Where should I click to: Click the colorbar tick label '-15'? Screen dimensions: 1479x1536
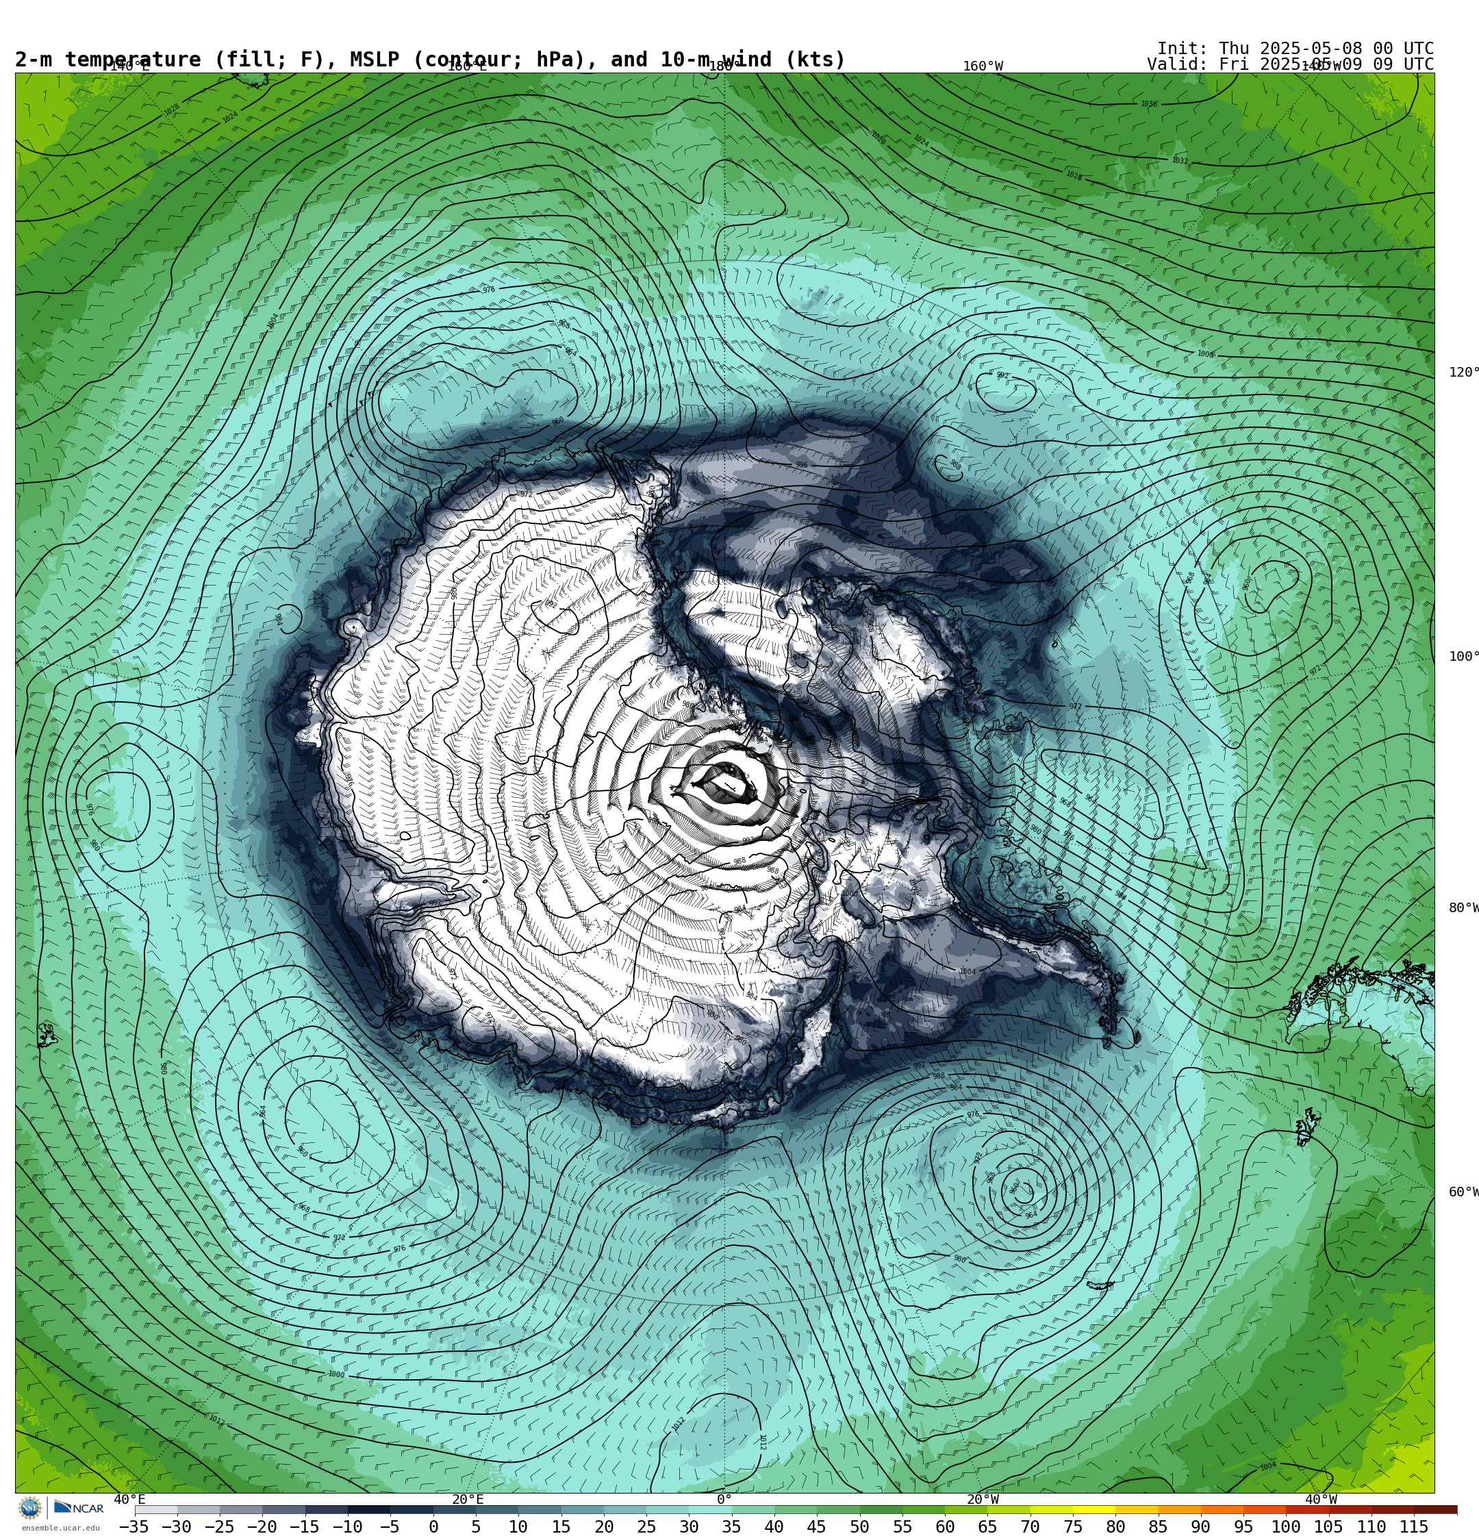[305, 1526]
